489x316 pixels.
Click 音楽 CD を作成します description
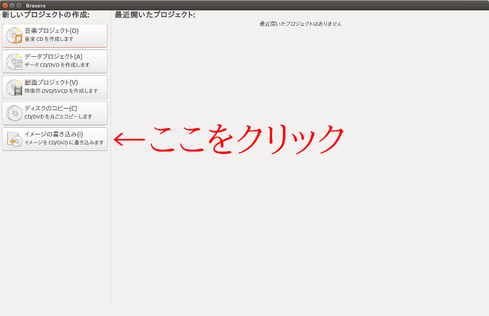click(49, 39)
